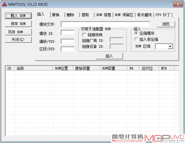Sort list by ID column header
Viewport: 185px width, 143px height.
[10, 68]
